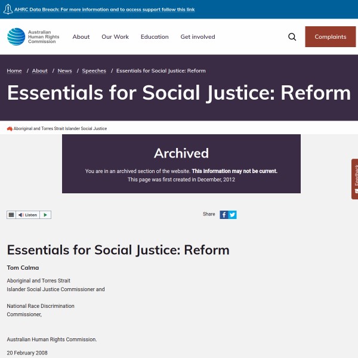Open the Education menu

tap(155, 37)
